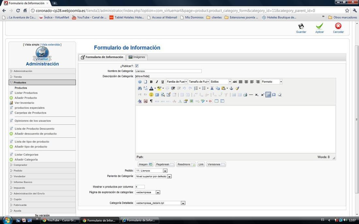359x224 pixels.
Task: Open Añadir Producto in sidebar menu
Action: pos(26,98)
